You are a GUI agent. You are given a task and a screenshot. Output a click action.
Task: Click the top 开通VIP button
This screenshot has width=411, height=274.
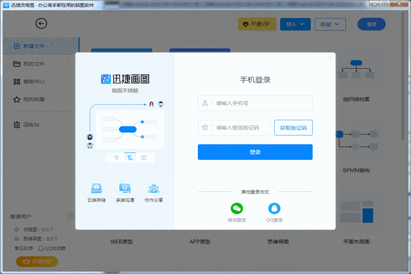[x=257, y=24]
